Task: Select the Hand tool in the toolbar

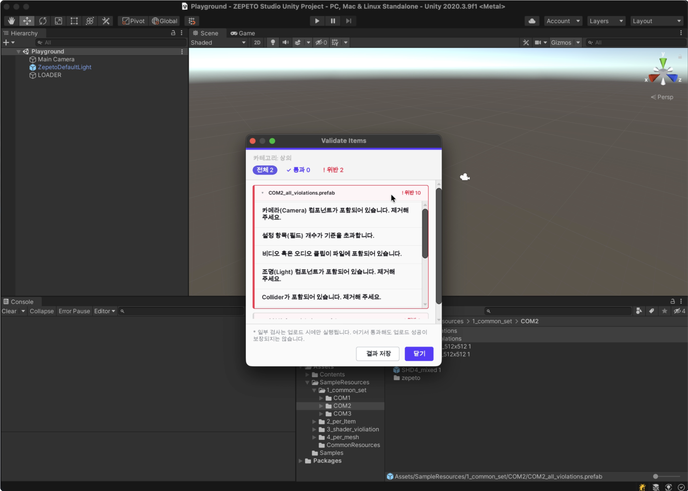Action: coord(11,21)
